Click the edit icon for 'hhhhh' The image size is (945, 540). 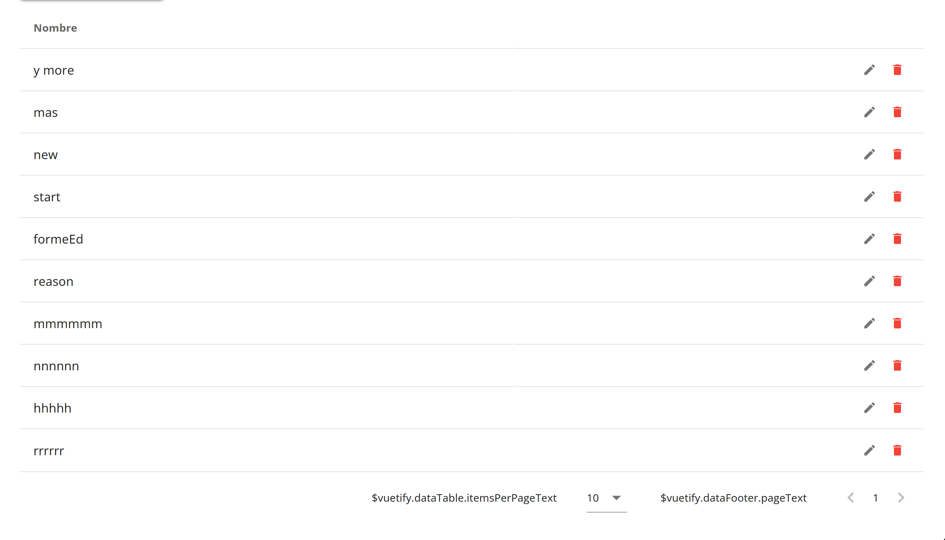(870, 408)
